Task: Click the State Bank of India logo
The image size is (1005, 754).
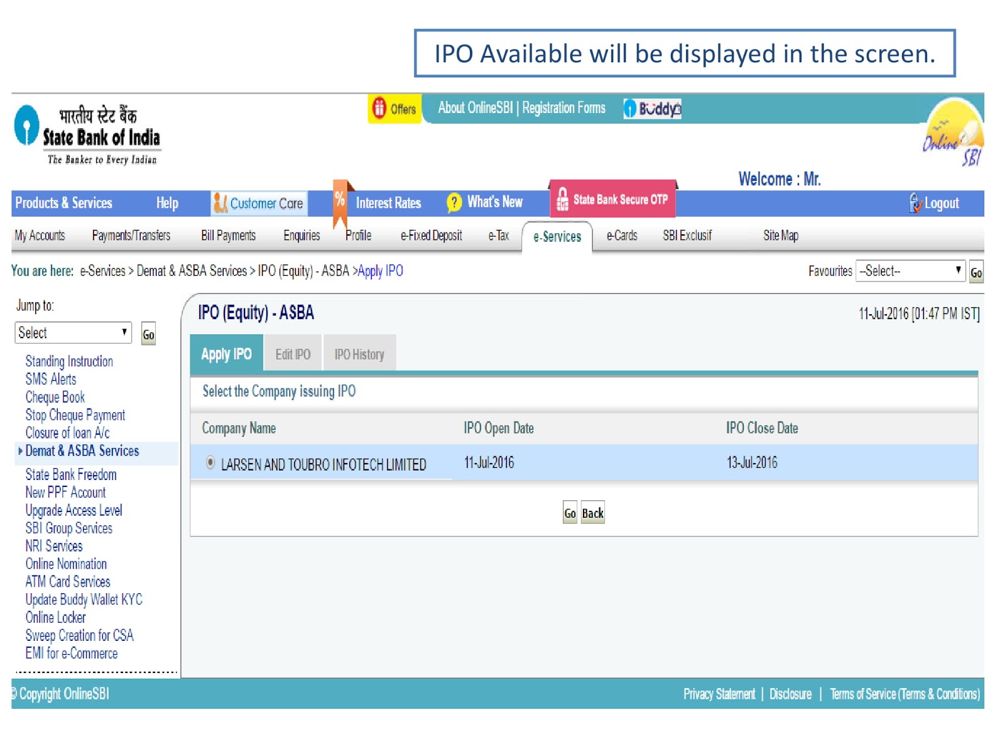Action: pos(88,134)
